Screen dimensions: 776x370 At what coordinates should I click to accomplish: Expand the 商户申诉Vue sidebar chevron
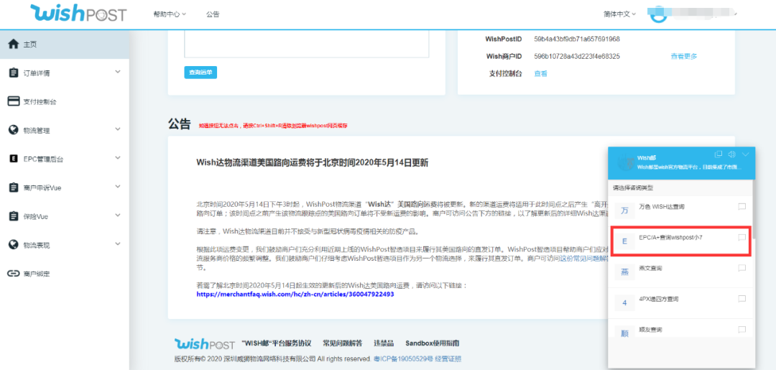118,187
